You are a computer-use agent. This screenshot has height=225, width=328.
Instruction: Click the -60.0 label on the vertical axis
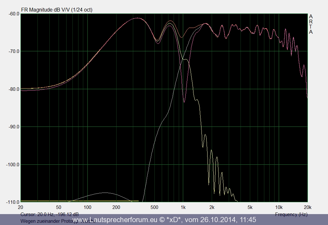(x=13, y=14)
